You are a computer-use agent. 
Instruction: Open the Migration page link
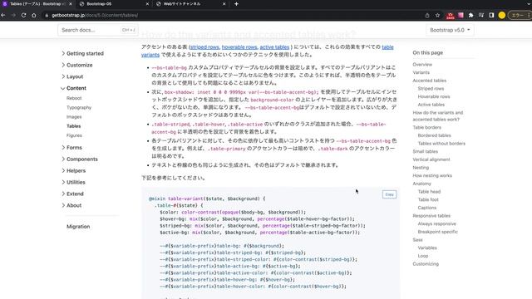[78, 227]
